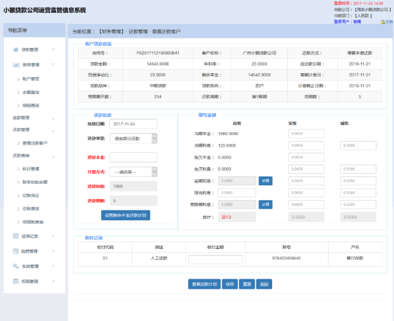Image resolution: width=394 pixels, height=321 pixels.
Task: Click 计算 button for 宽限期利息
Action: (x=266, y=204)
